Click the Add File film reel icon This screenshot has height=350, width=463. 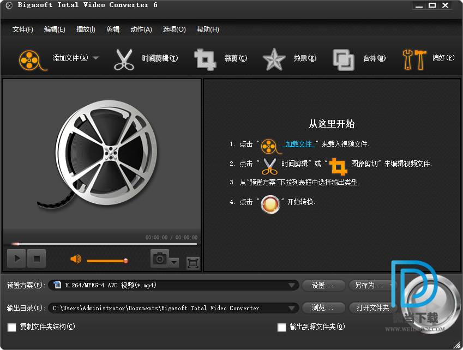coord(33,60)
